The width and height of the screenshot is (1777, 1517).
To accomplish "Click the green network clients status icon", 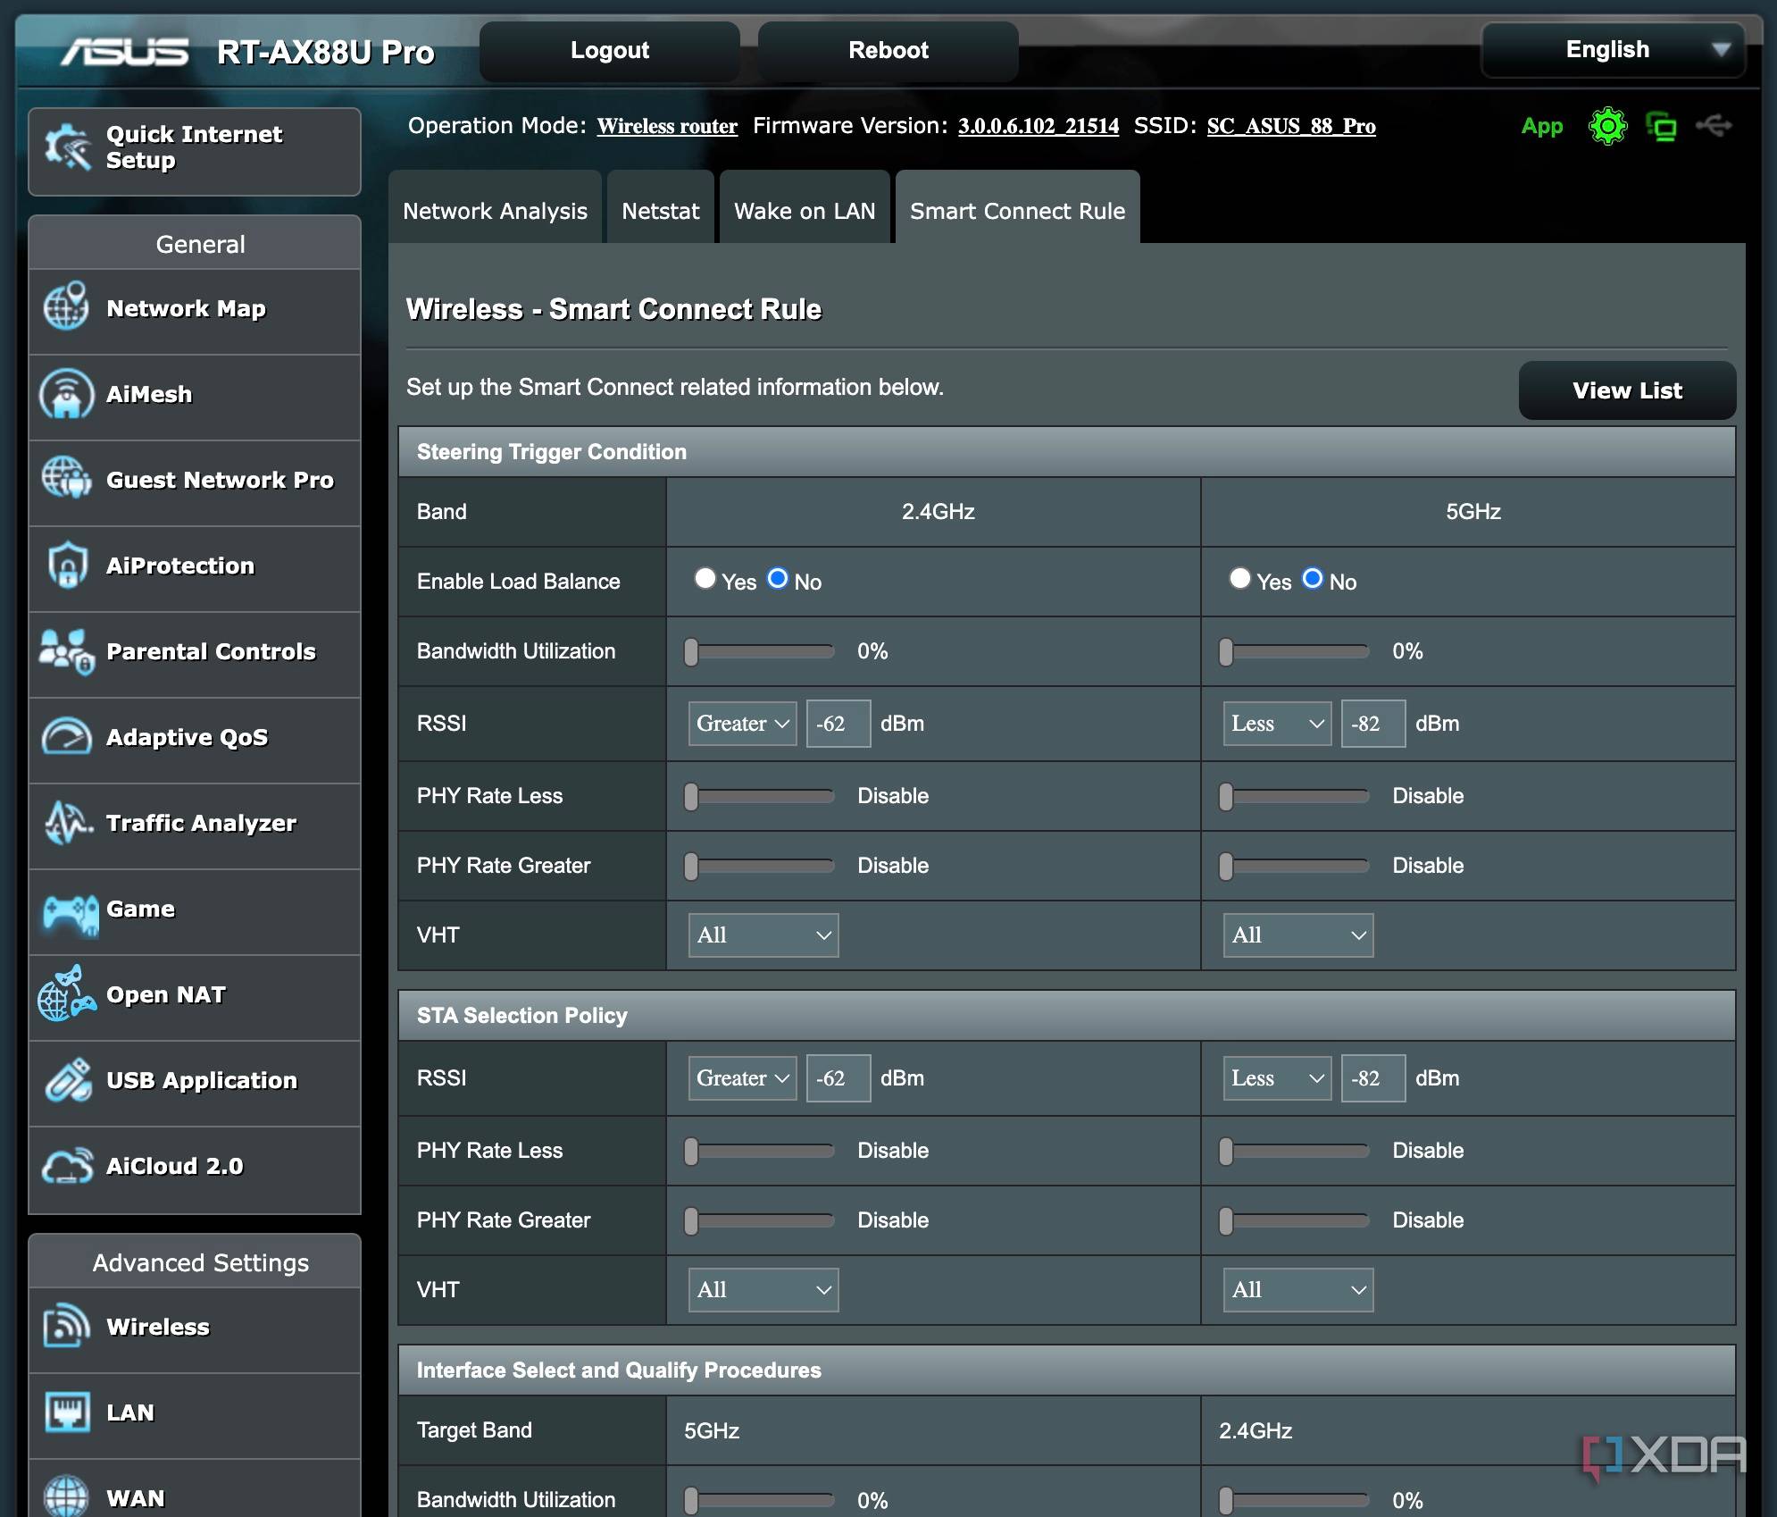I will 1661,126.
